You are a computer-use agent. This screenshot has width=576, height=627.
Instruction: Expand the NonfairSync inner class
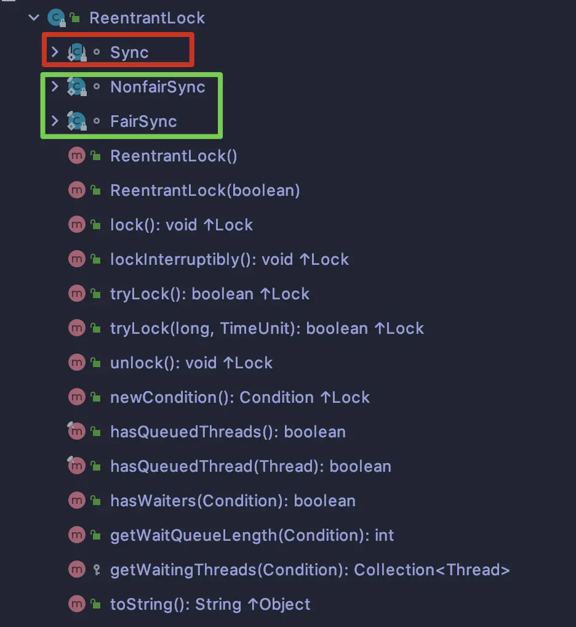(55, 86)
